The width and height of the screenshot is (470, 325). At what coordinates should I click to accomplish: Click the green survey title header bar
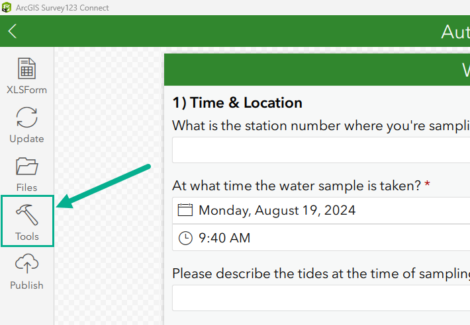317,69
